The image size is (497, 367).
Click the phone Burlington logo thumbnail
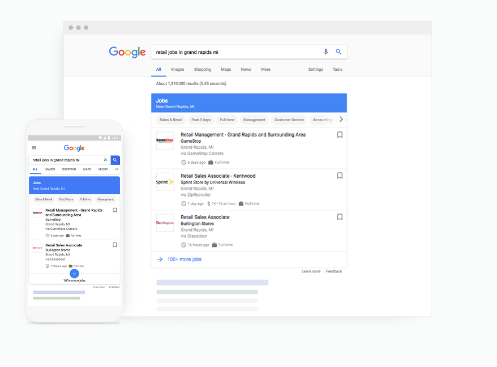[37, 247]
